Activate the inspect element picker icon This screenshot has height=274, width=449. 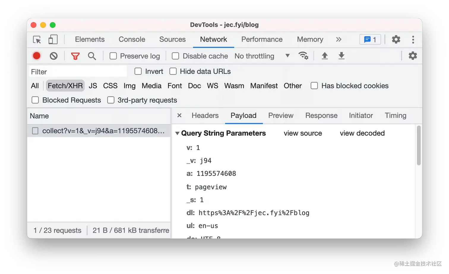click(x=37, y=40)
